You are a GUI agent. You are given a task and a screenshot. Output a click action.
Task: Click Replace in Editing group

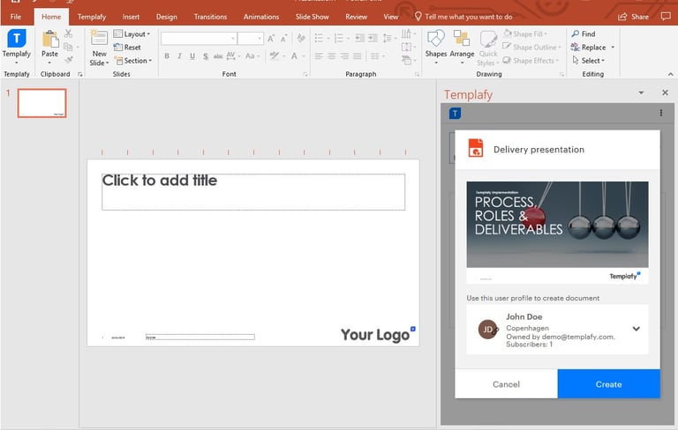point(592,47)
